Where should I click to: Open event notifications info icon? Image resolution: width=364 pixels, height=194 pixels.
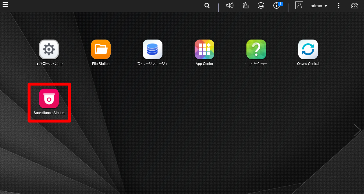277,5
